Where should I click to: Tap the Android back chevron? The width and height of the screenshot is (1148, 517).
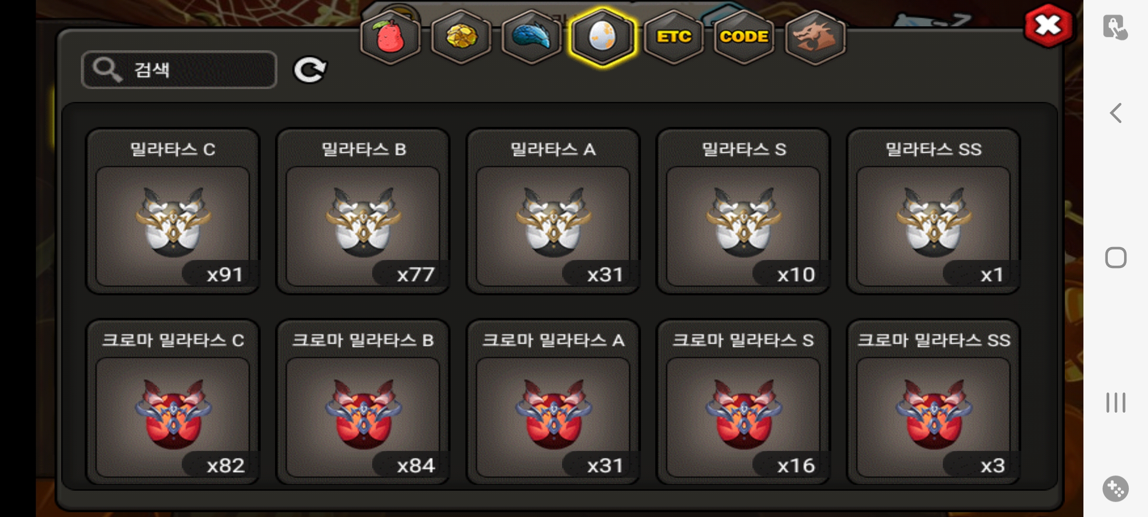tap(1115, 113)
